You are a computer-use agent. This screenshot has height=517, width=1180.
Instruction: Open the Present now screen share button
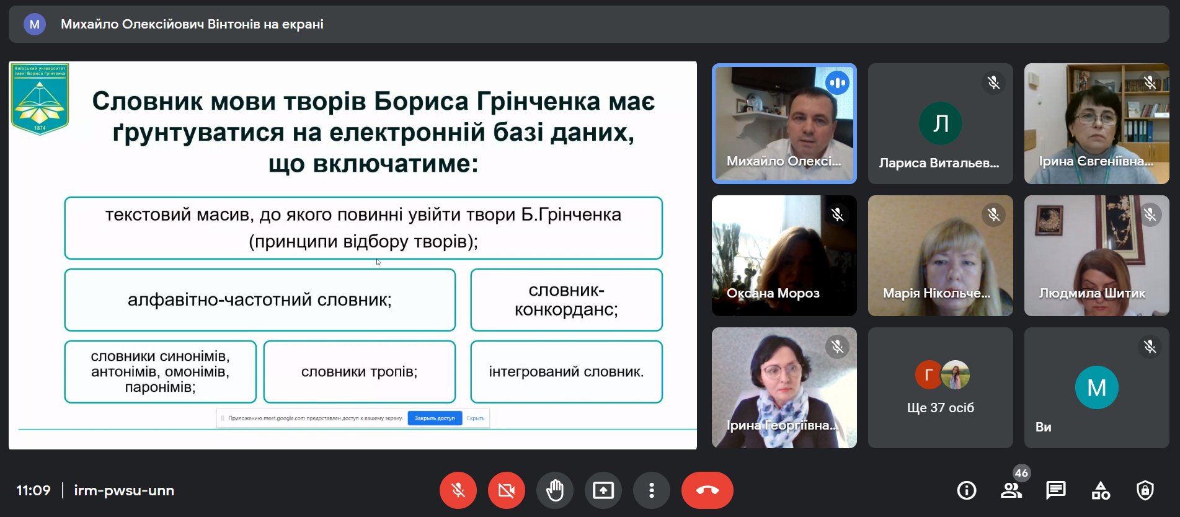pyautogui.click(x=603, y=490)
